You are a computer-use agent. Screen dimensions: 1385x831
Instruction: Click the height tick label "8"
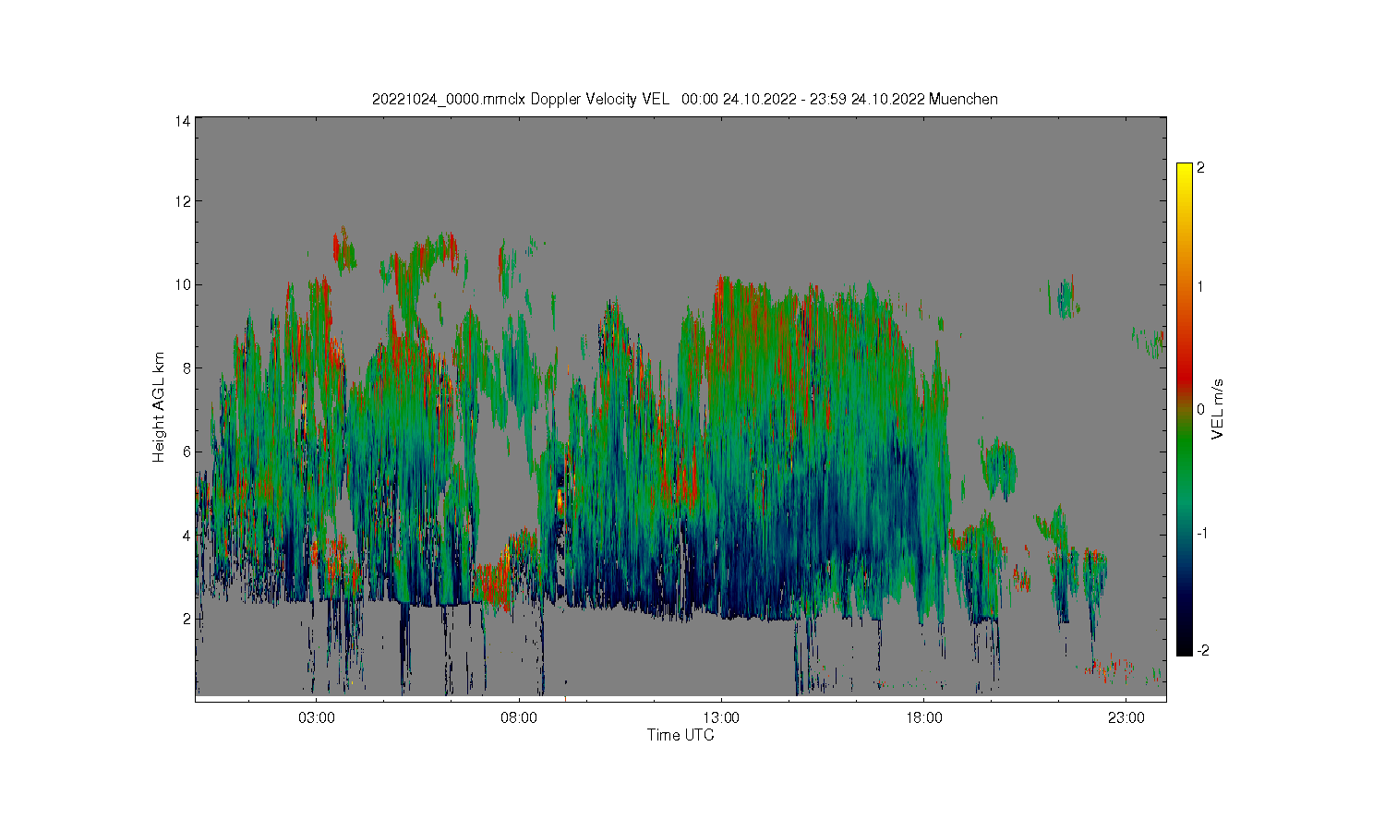(x=187, y=367)
